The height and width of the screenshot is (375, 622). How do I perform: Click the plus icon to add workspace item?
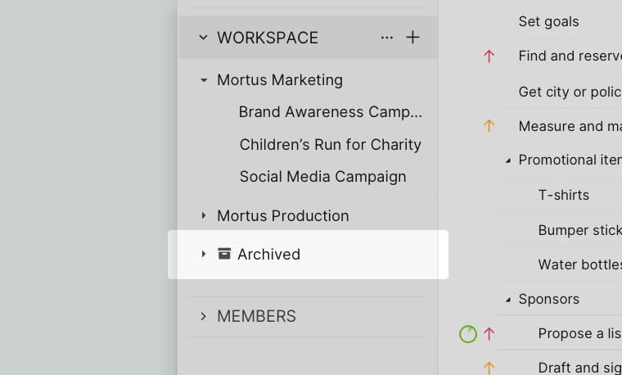[x=412, y=38]
